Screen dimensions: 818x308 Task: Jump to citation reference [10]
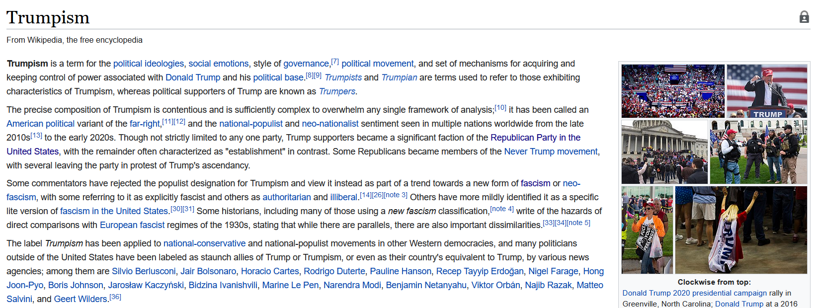coord(500,107)
